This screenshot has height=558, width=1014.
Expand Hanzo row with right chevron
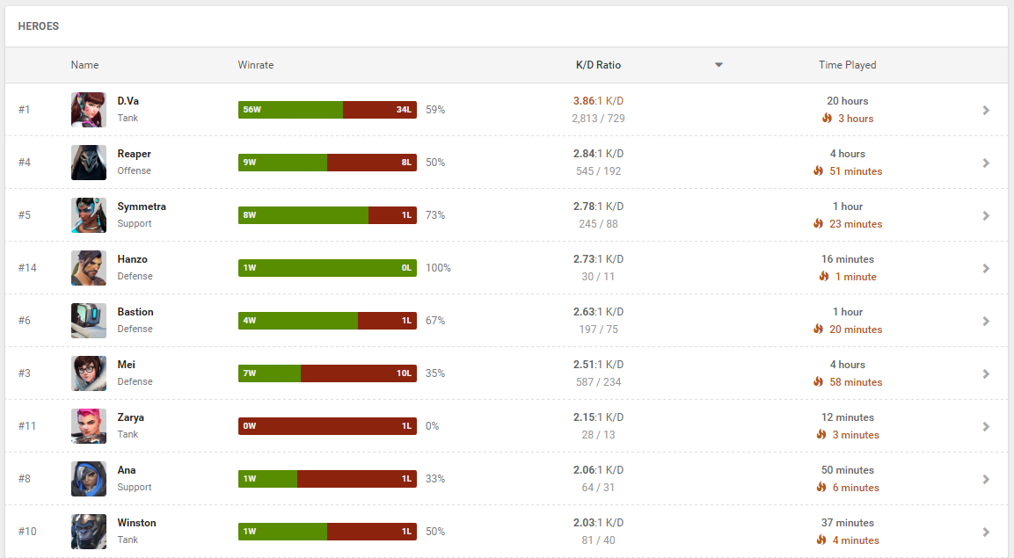tap(986, 269)
